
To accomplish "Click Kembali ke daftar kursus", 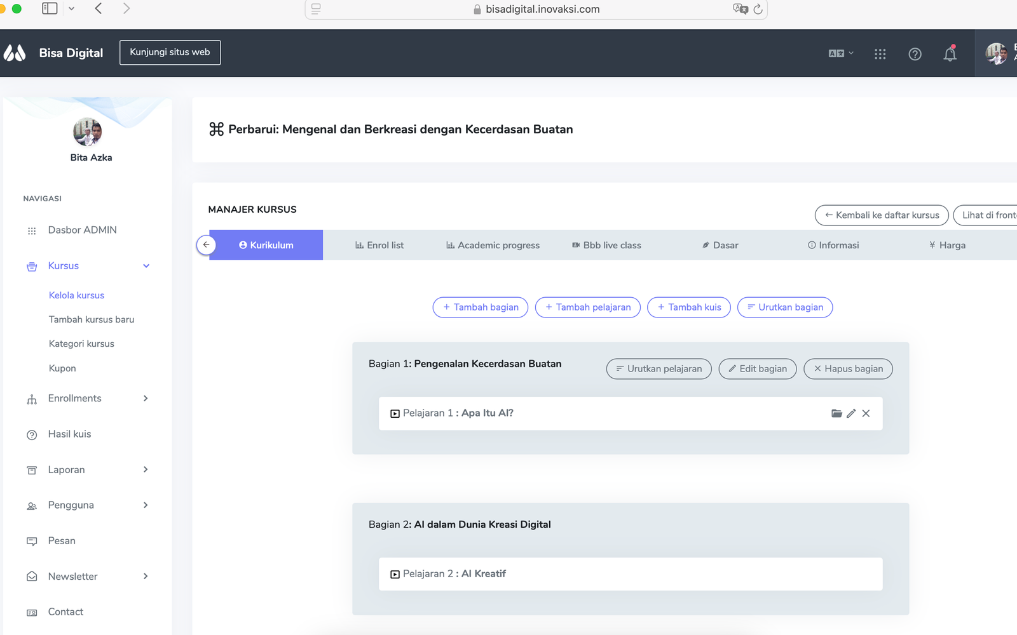I will 881,215.
